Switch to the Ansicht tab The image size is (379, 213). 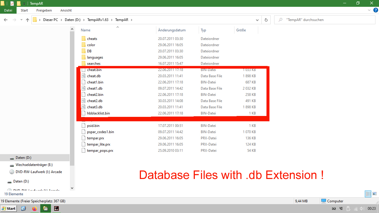tap(66, 10)
